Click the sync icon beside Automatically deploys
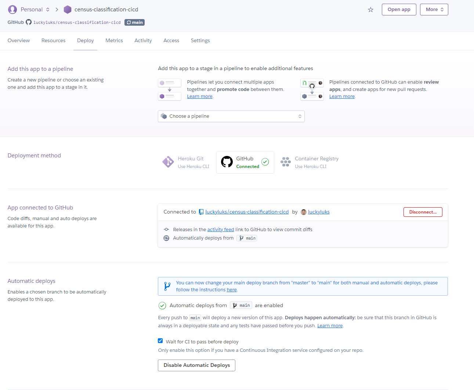 tap(166, 238)
